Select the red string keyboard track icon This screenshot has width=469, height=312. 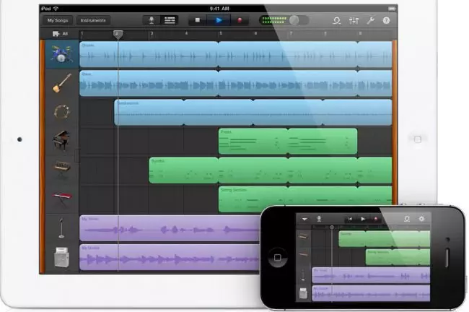pyautogui.click(x=62, y=199)
